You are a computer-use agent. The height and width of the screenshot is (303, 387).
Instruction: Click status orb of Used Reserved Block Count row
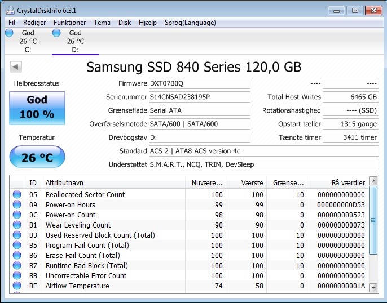[17, 235]
